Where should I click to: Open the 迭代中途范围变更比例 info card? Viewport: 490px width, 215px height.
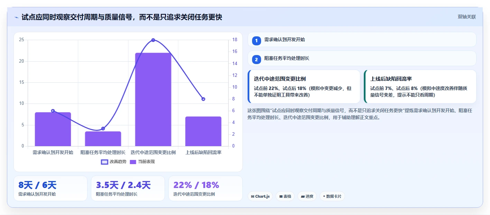coord(304,87)
